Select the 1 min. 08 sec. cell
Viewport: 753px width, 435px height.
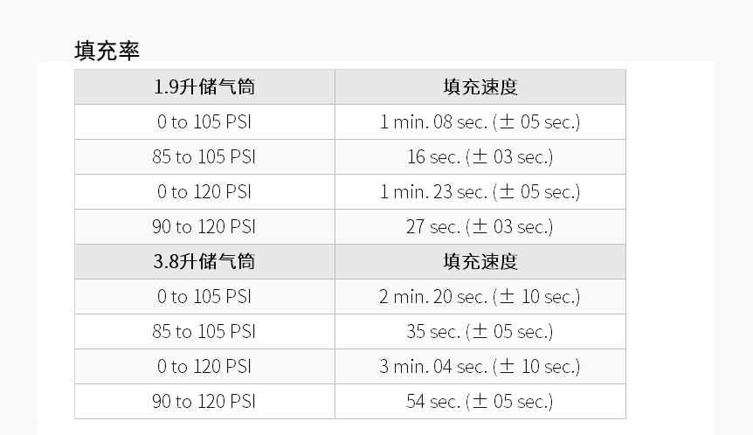click(x=480, y=122)
